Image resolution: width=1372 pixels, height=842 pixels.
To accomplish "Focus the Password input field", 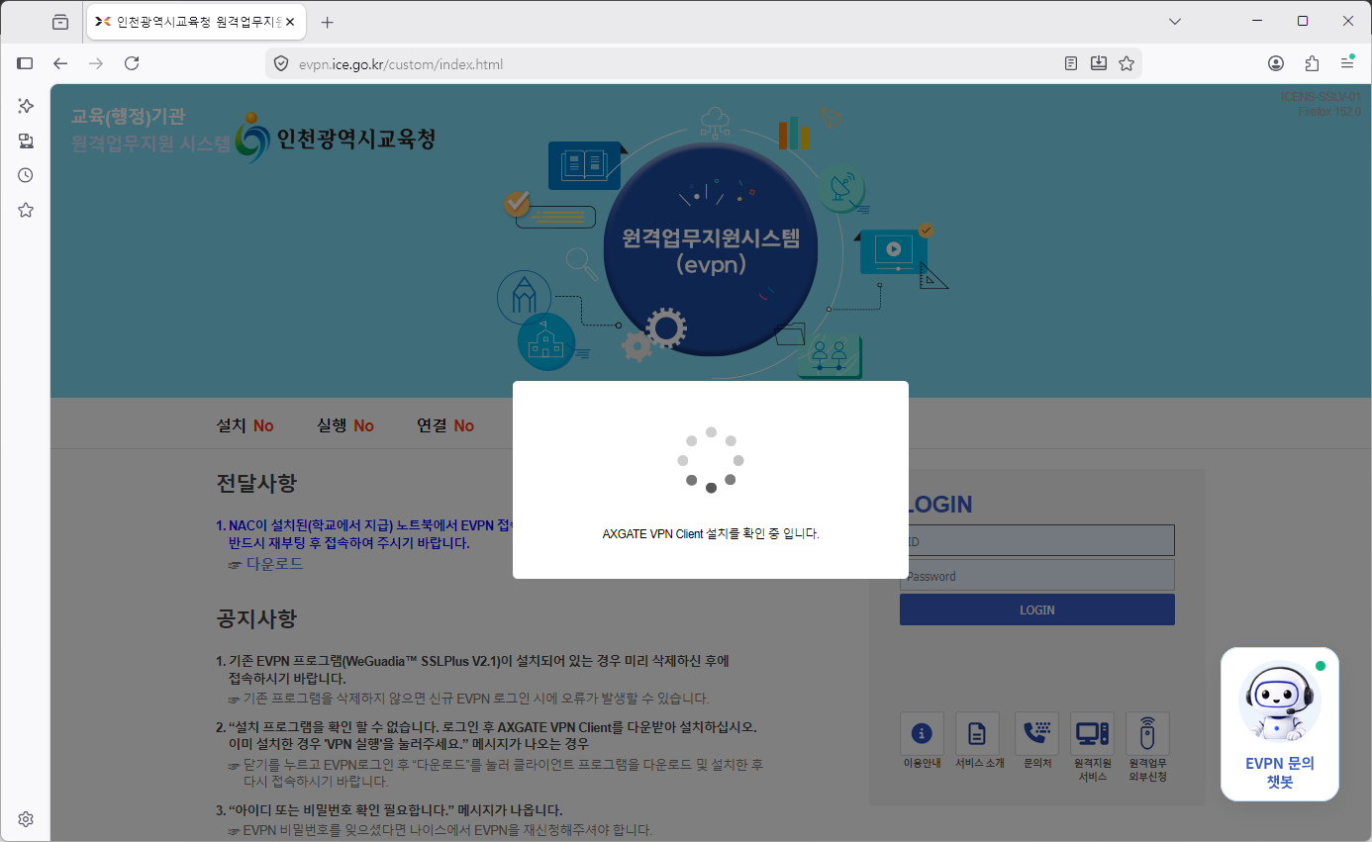I will coord(1036,575).
